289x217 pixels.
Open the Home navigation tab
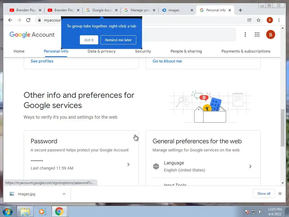[19, 51]
